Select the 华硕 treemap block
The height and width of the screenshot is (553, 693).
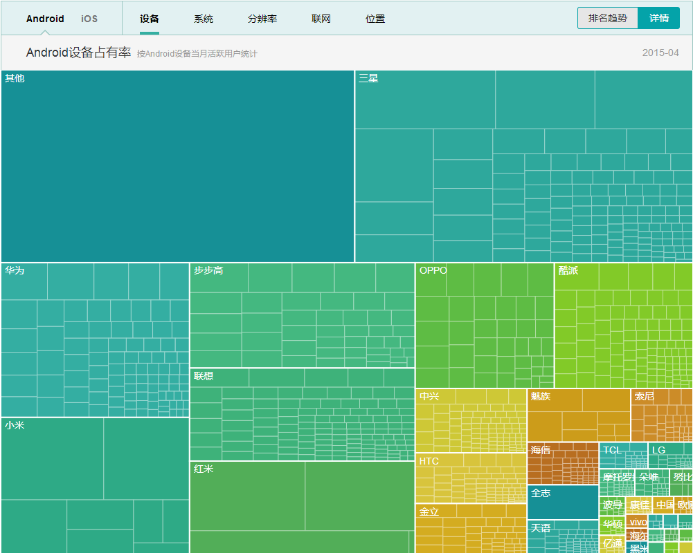(612, 525)
